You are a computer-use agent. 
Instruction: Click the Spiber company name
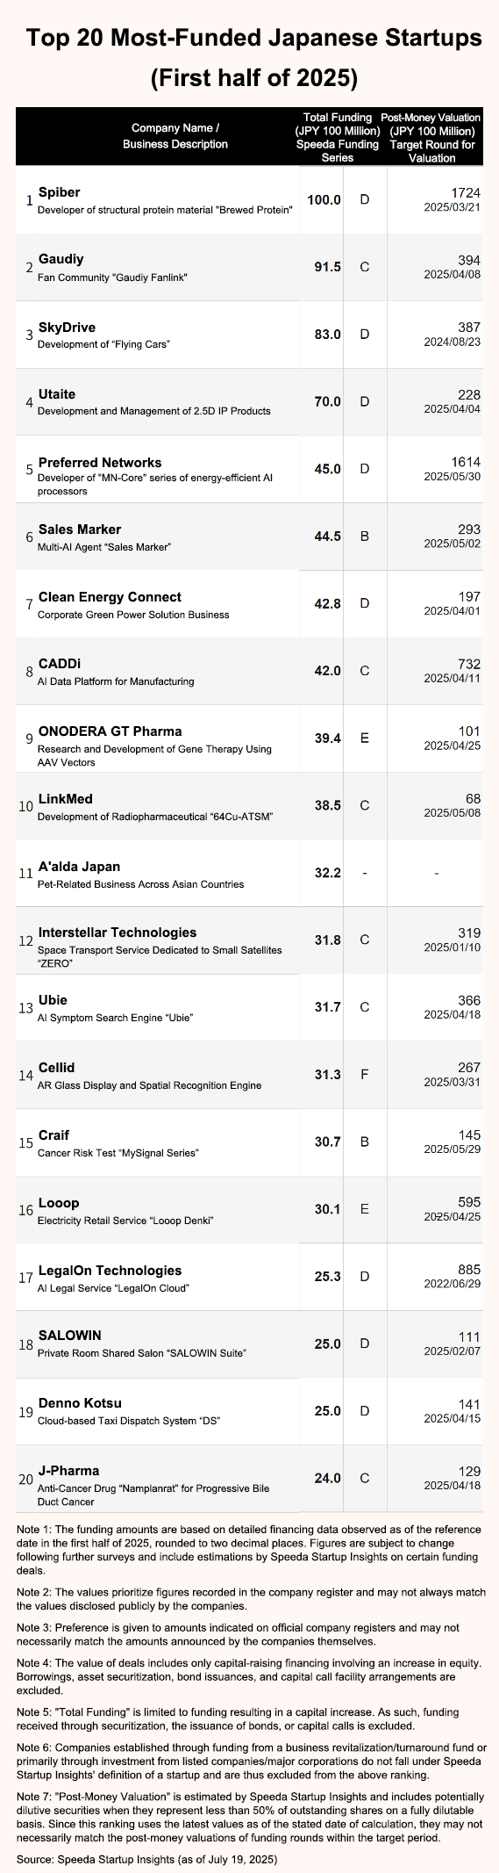[x=59, y=192]
